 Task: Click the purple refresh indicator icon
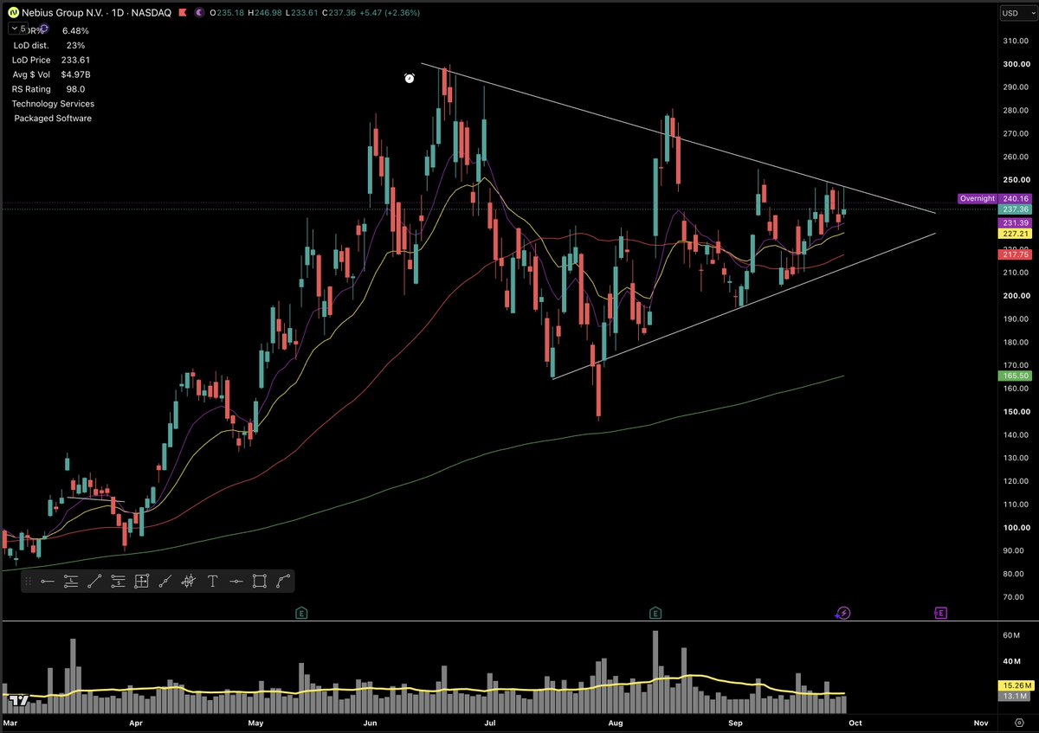[x=43, y=29]
